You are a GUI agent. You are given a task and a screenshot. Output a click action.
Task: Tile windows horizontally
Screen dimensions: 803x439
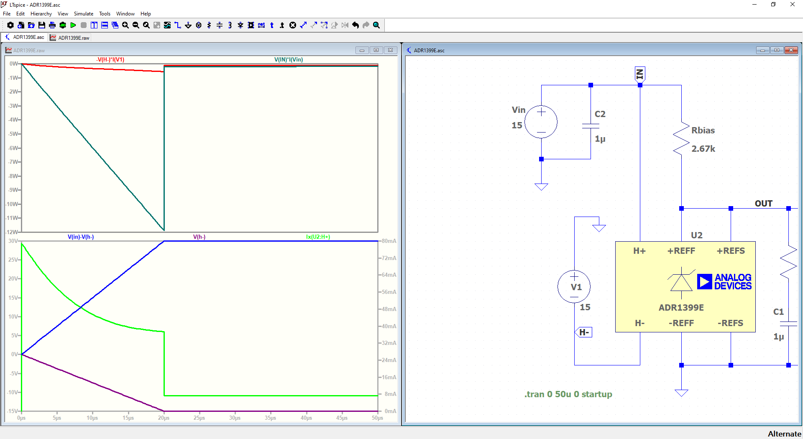pos(105,25)
